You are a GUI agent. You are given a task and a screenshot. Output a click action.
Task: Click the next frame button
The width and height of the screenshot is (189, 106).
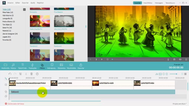coord(96,59)
